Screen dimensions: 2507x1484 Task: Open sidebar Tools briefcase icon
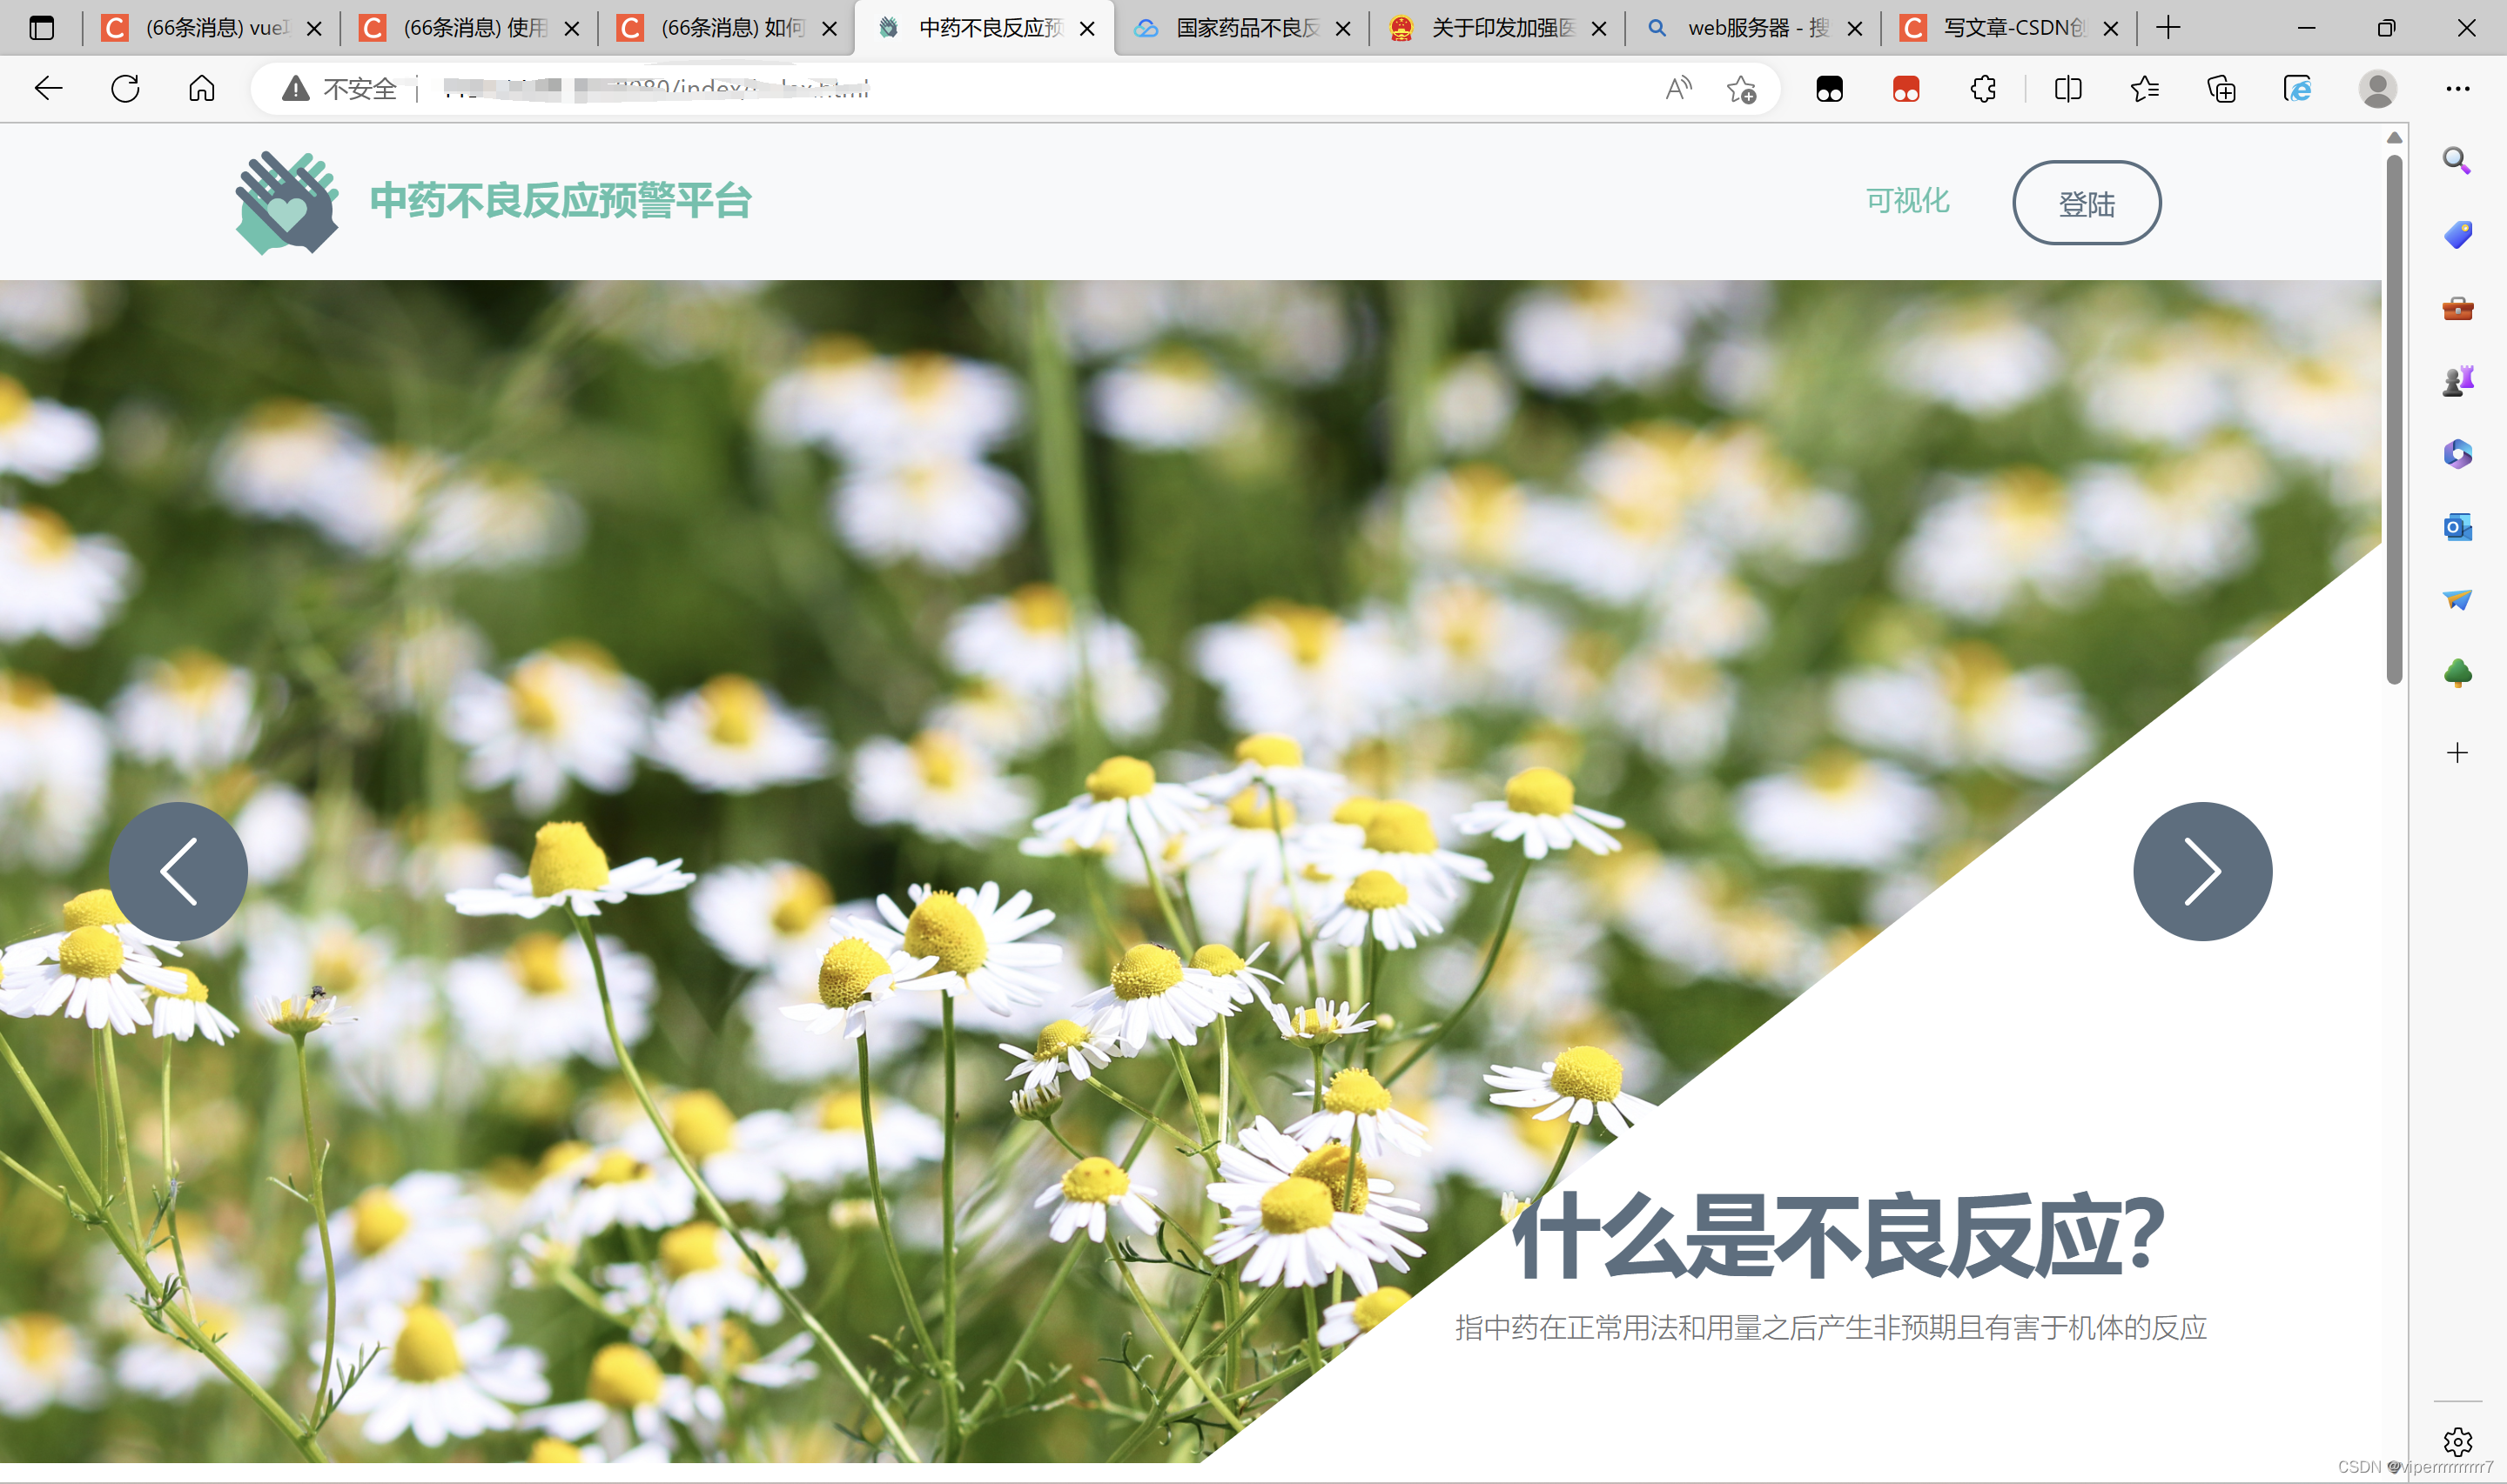(2458, 308)
